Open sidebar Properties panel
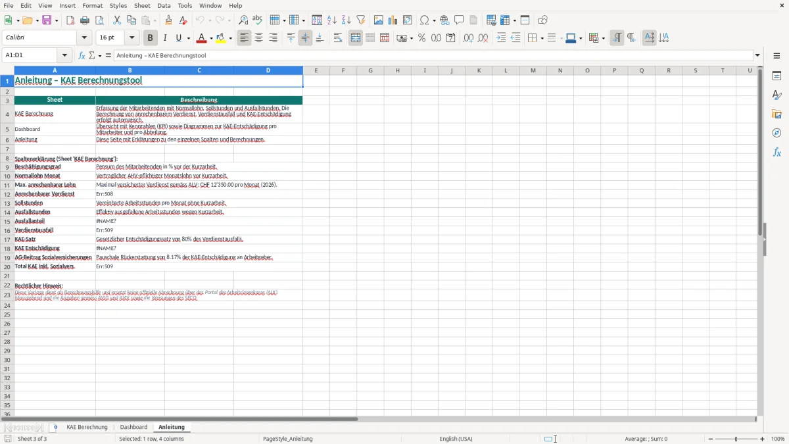789x444 pixels. pyautogui.click(x=777, y=76)
